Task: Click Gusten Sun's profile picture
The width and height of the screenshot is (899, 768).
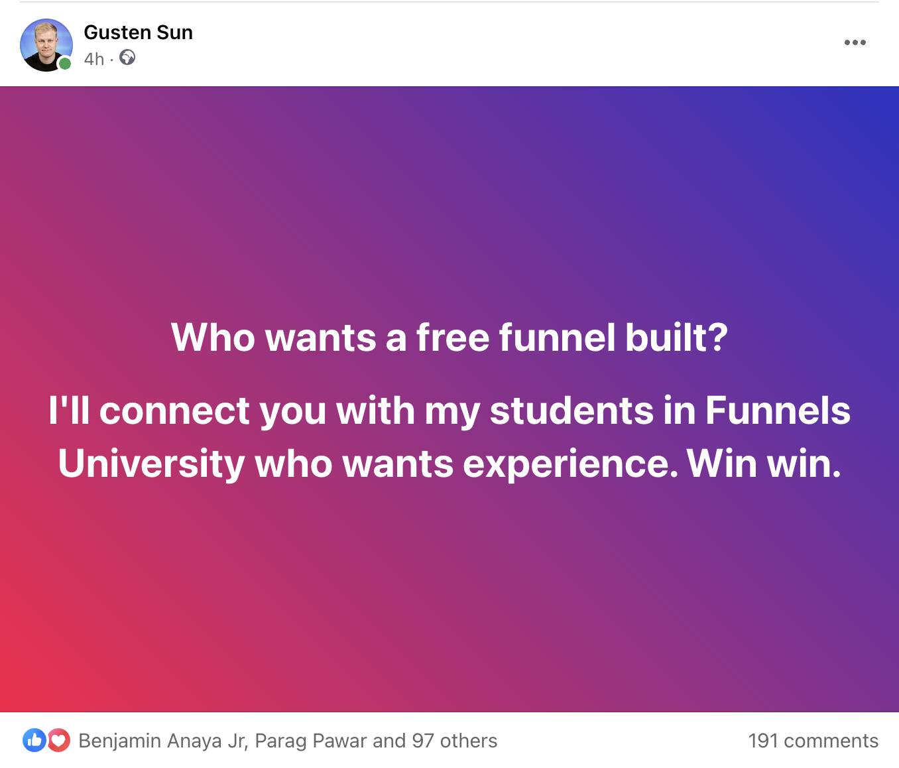Action: pyautogui.click(x=46, y=43)
